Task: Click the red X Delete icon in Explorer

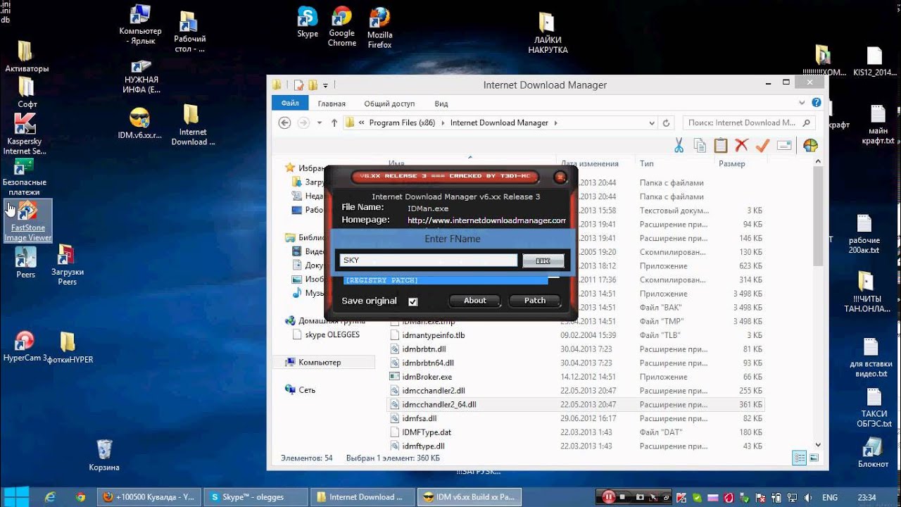Action: tap(741, 146)
